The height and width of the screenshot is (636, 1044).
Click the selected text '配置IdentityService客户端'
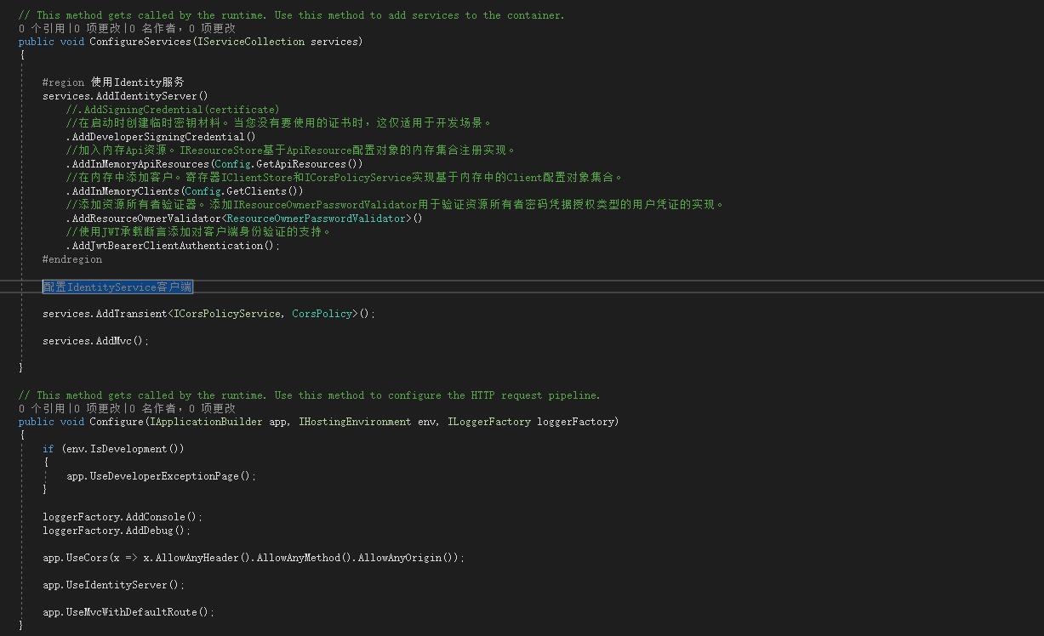(117, 287)
